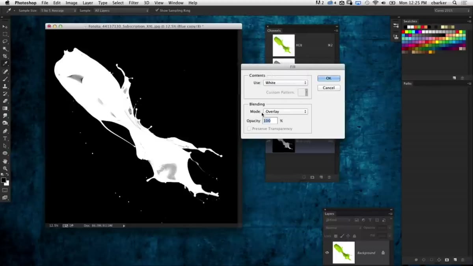Screen dimensions: 473x266
Task: Select the Smudge tool
Action: tap(5, 116)
